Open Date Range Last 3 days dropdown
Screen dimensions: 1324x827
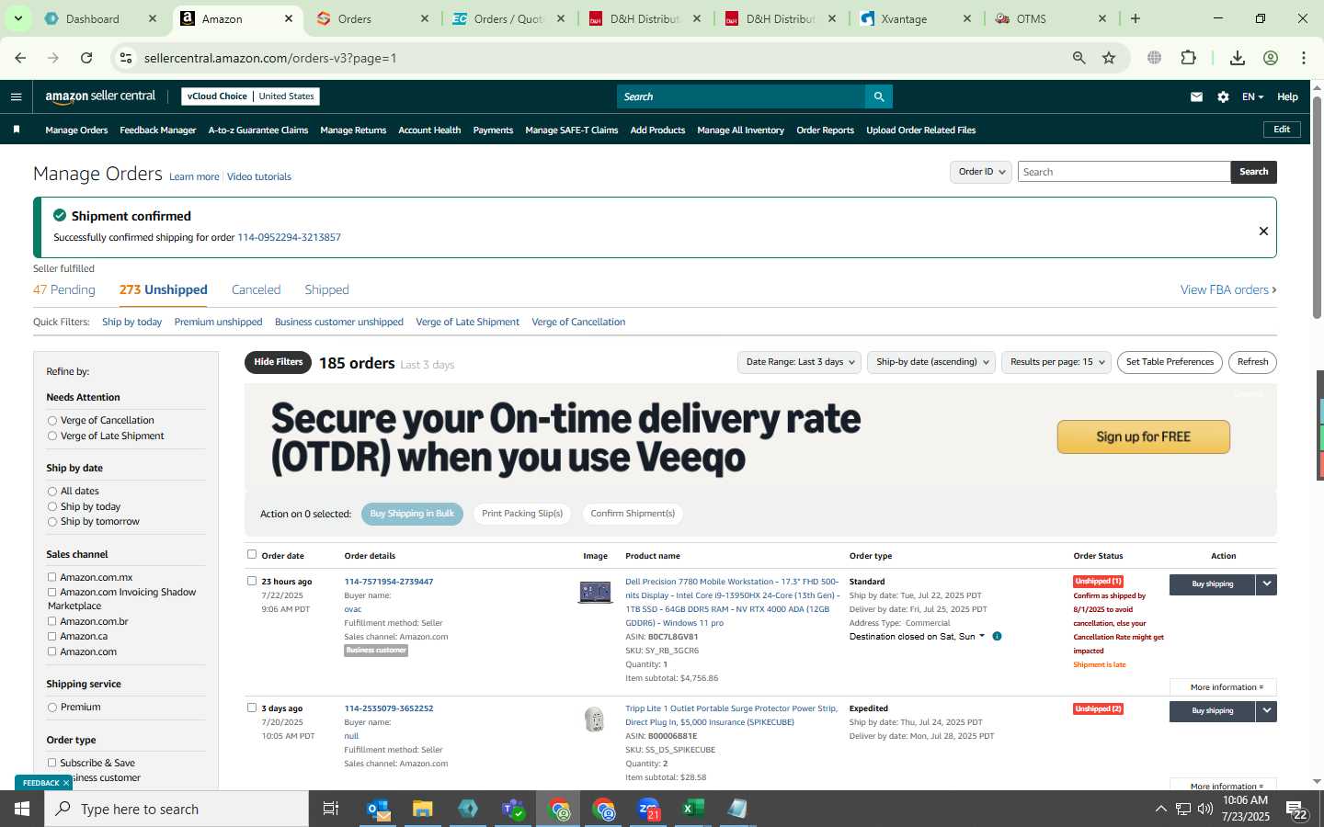click(x=799, y=362)
